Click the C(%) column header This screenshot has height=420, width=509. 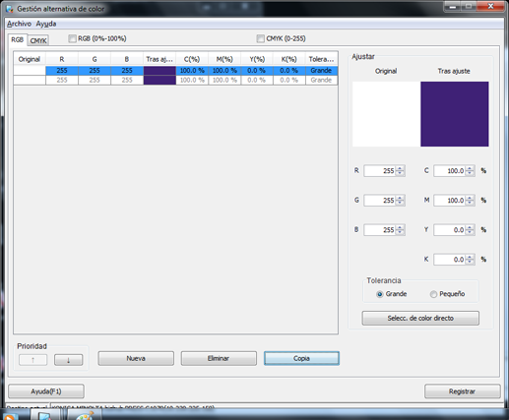192,59
